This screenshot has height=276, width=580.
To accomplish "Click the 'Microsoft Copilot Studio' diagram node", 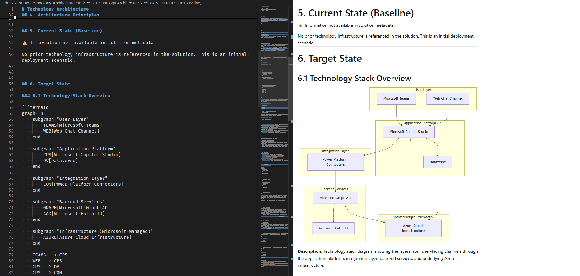I will point(409,132).
